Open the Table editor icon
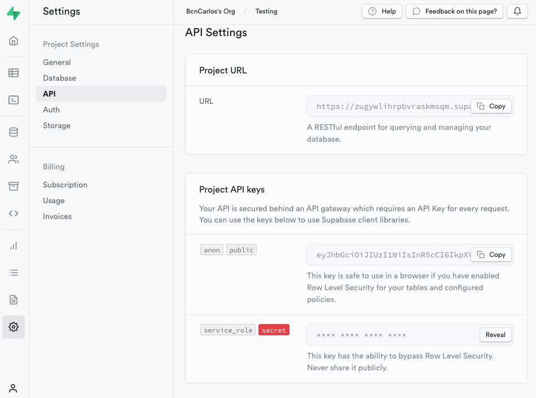This screenshot has width=536, height=398. (x=14, y=73)
